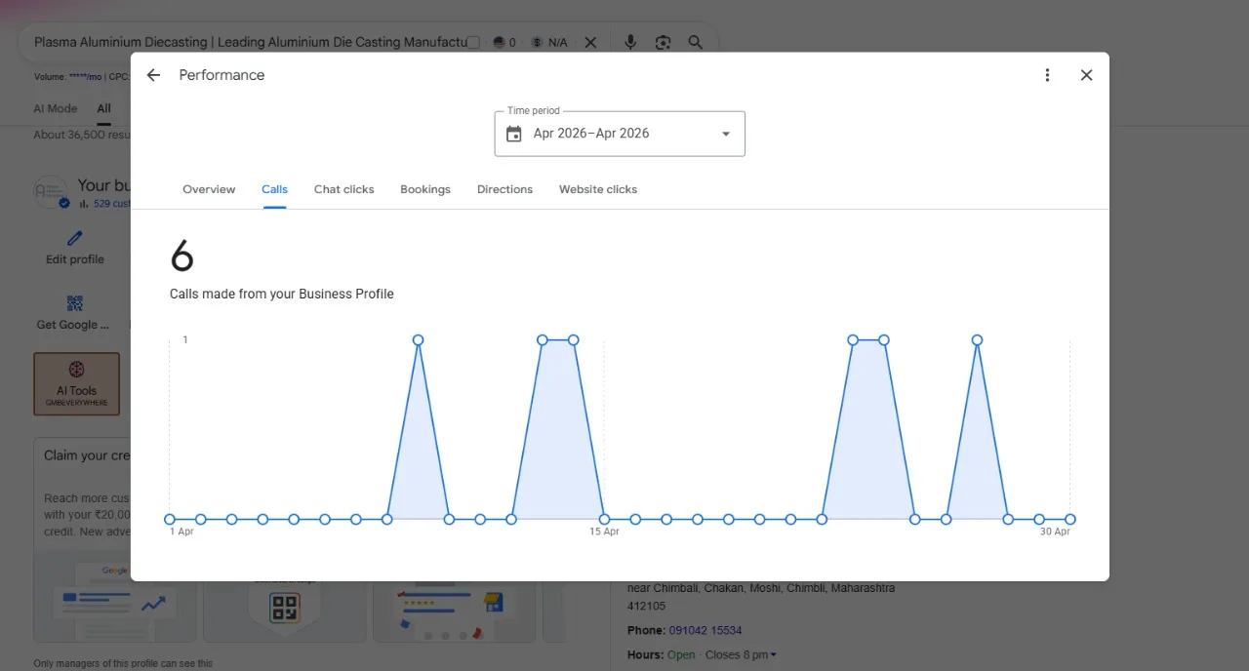Open the Time period dropdown

[x=620, y=134]
